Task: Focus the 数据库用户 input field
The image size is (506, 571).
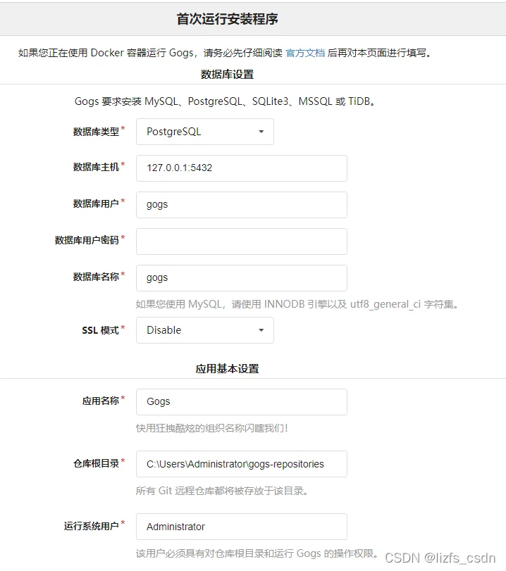Action: (241, 205)
